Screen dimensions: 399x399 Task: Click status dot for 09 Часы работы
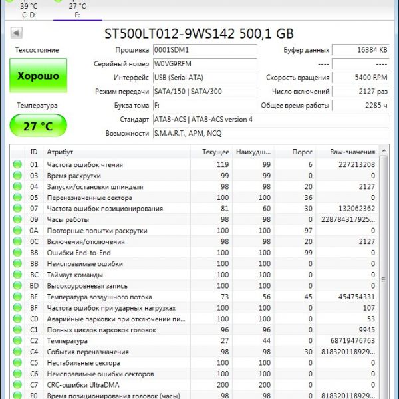[17, 219]
